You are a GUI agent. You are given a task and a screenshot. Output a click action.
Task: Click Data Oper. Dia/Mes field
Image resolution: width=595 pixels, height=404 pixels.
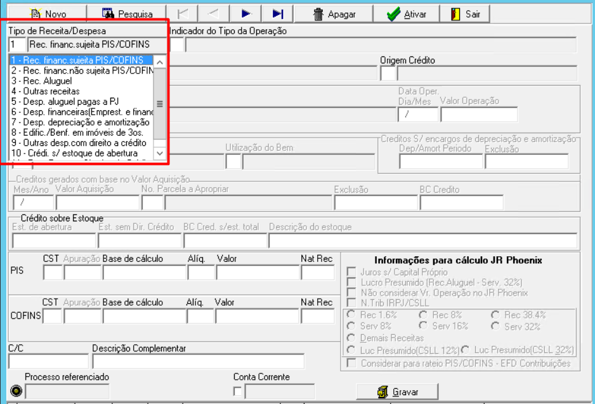(417, 114)
